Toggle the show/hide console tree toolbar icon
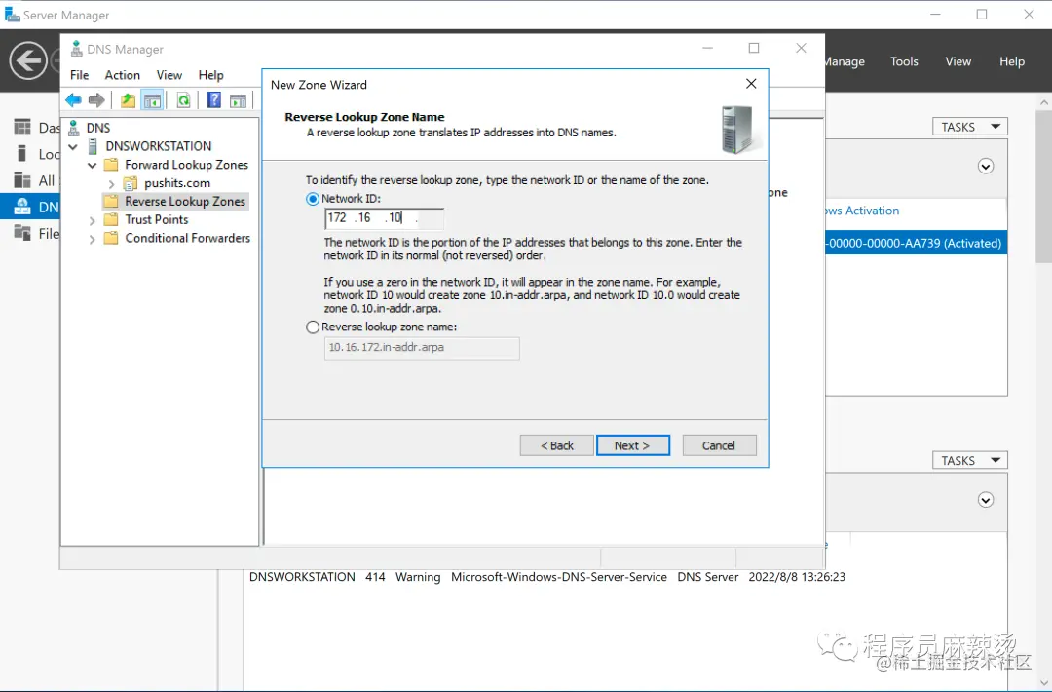This screenshot has width=1052, height=692. tap(152, 100)
